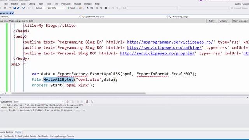Open the View menu

5,4
